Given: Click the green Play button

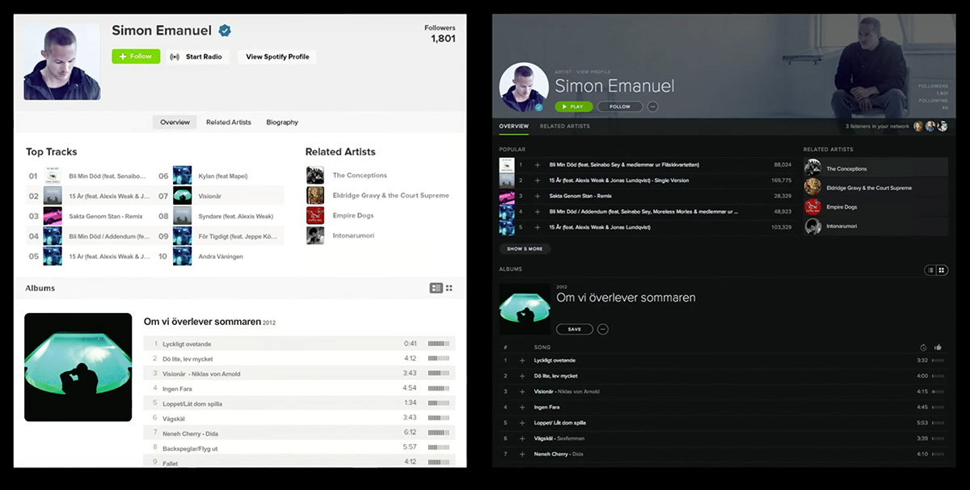Looking at the screenshot, I should 574,107.
